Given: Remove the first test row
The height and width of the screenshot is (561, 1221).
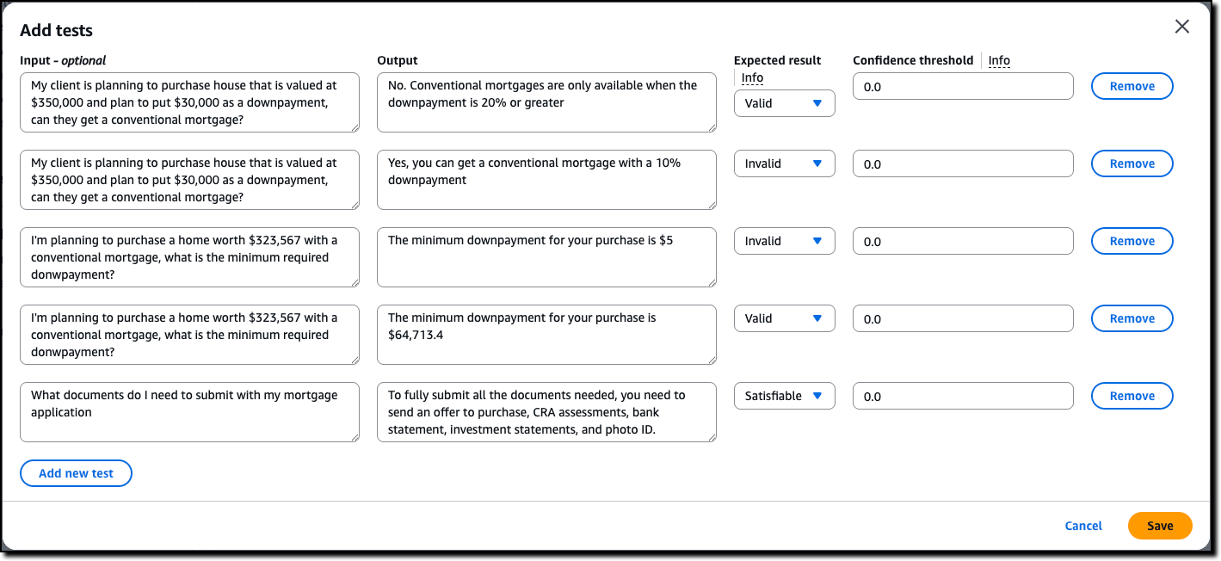Looking at the screenshot, I should coord(1132,86).
